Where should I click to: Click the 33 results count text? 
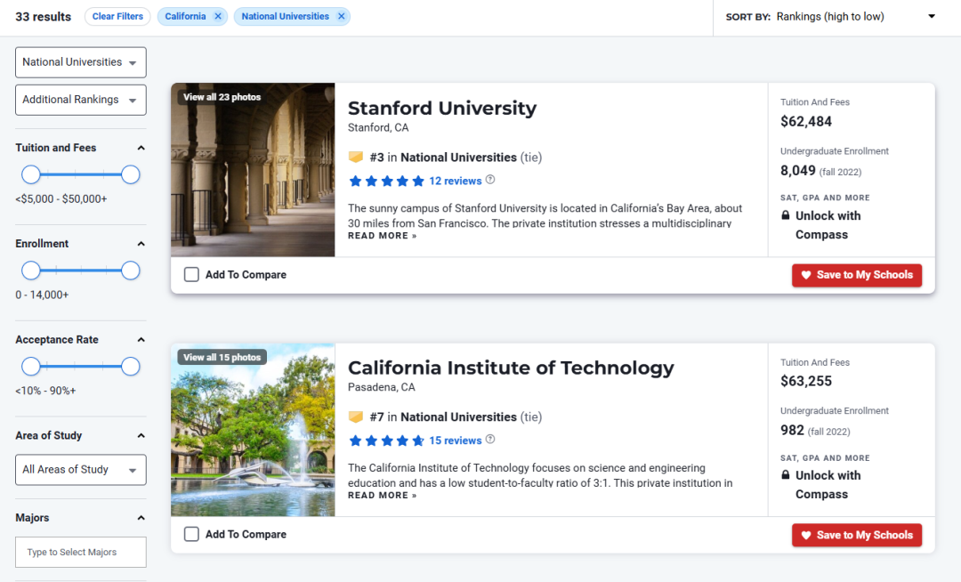pos(43,17)
